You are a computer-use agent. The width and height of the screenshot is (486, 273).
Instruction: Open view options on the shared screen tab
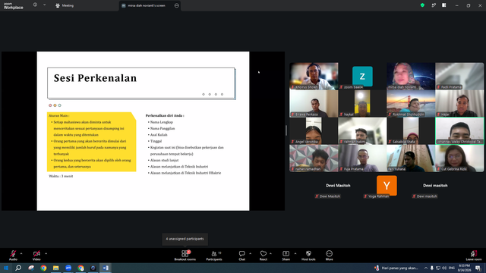[177, 5]
